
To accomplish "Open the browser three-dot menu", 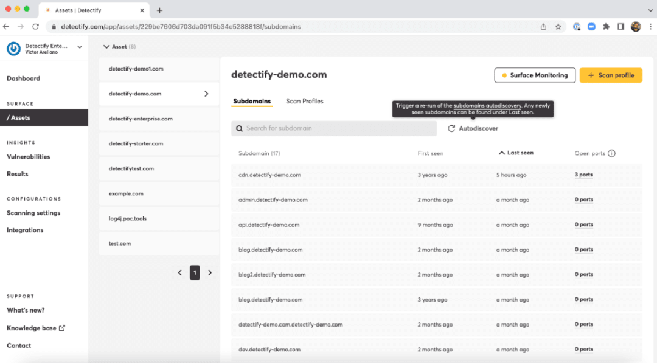I will 649,27.
